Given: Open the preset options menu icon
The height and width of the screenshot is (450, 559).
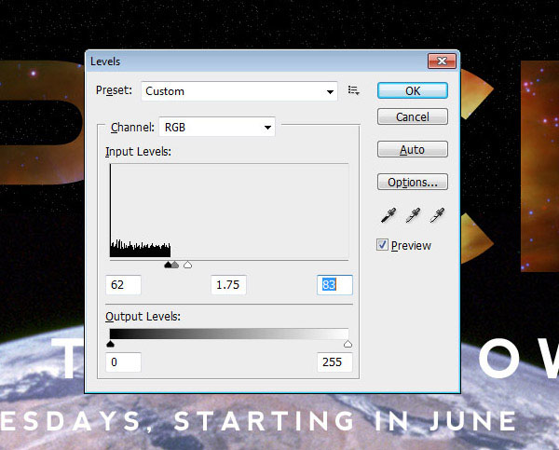Looking at the screenshot, I should pos(353,90).
